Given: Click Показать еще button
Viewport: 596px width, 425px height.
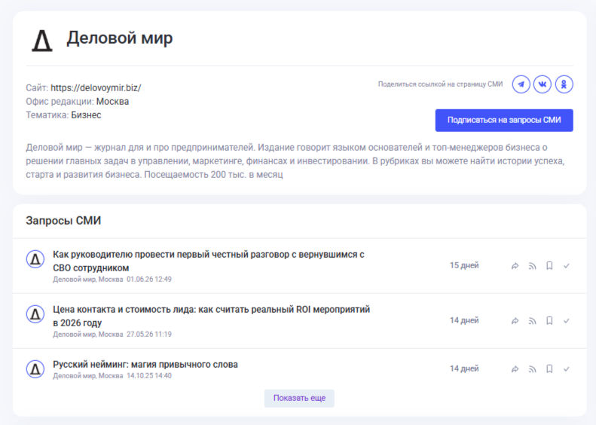Looking at the screenshot, I should click(299, 398).
